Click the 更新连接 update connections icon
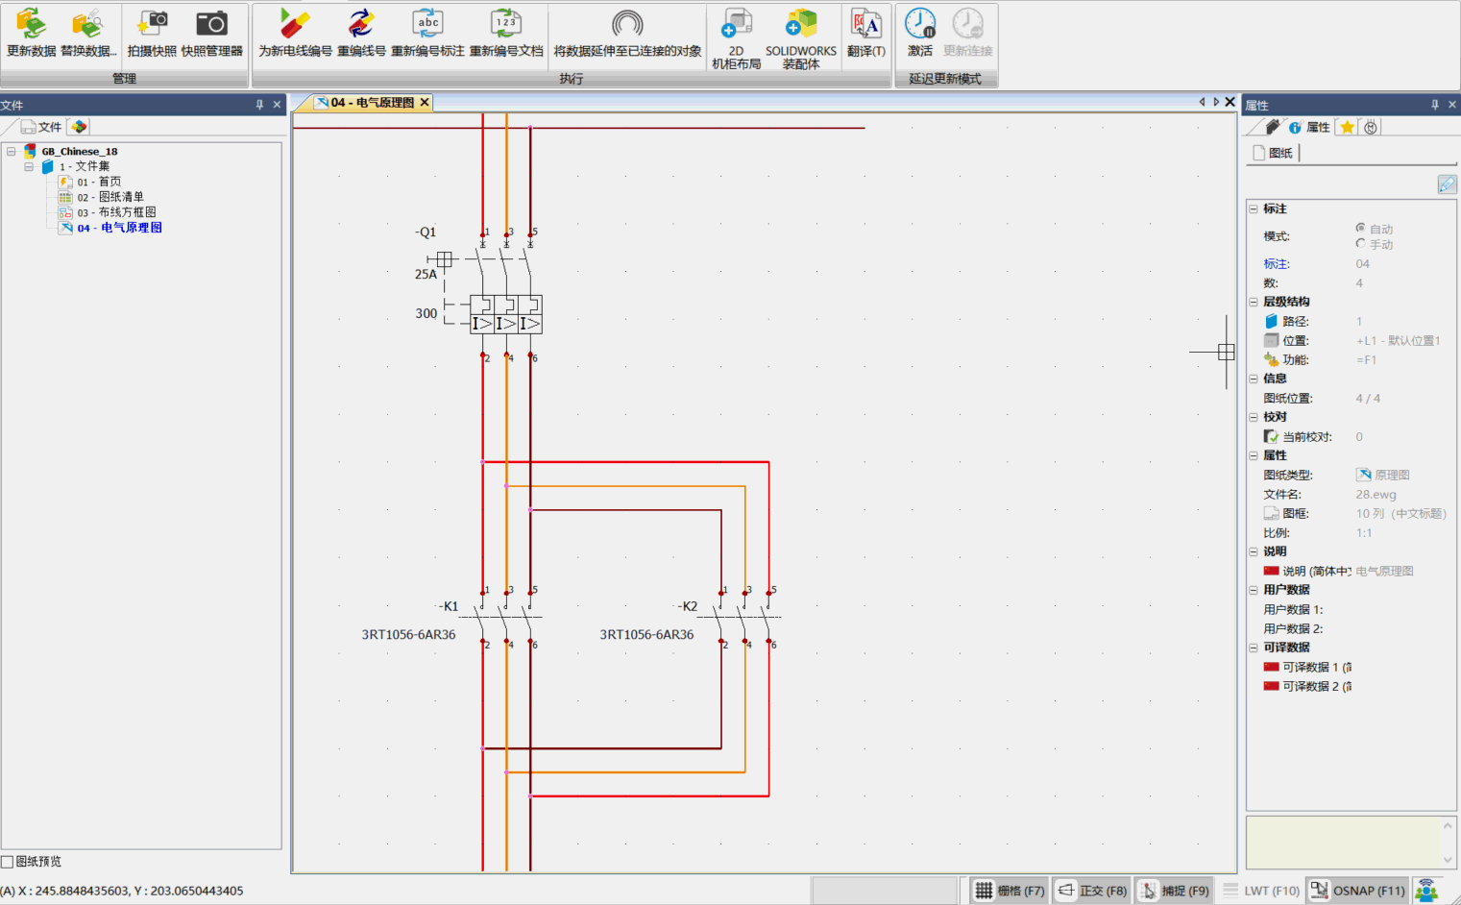 click(967, 24)
